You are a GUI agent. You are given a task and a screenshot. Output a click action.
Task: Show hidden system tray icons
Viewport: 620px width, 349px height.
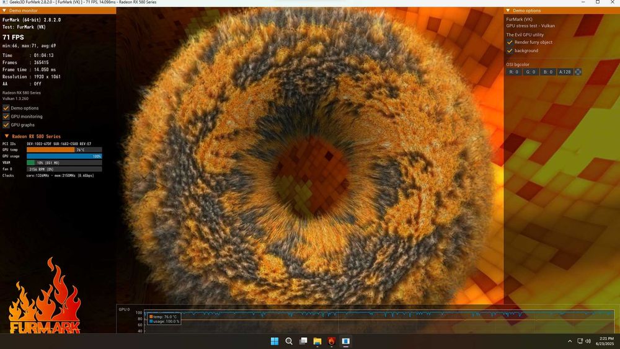[570, 341]
